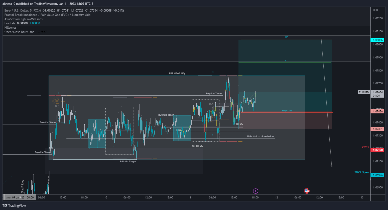The height and width of the screenshot is (210, 388).
Task: Click the 1.08100 price axis tick
Action: 378,31
